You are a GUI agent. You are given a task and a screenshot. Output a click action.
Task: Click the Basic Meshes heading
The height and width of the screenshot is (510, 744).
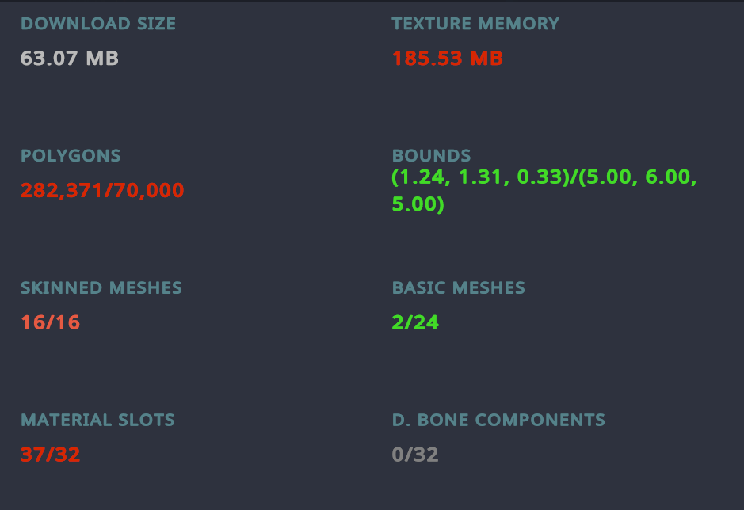coord(458,288)
